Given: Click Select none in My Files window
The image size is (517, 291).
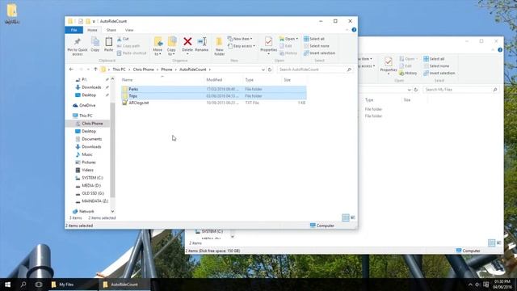Looking at the screenshot, I should [x=436, y=66].
